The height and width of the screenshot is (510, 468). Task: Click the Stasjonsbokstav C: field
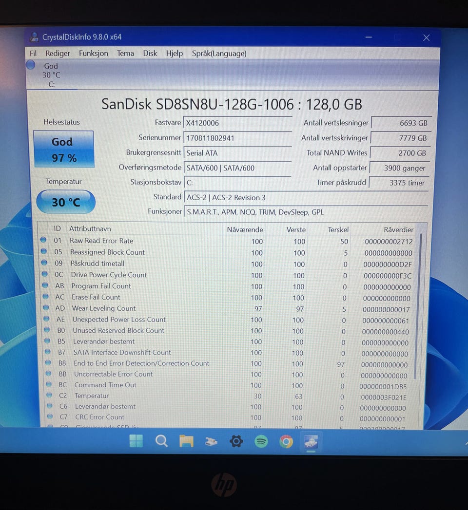coord(237,183)
